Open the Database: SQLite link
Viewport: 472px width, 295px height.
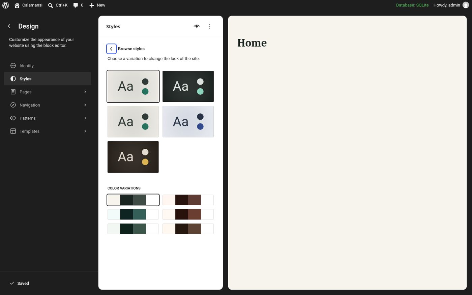(x=412, y=5)
